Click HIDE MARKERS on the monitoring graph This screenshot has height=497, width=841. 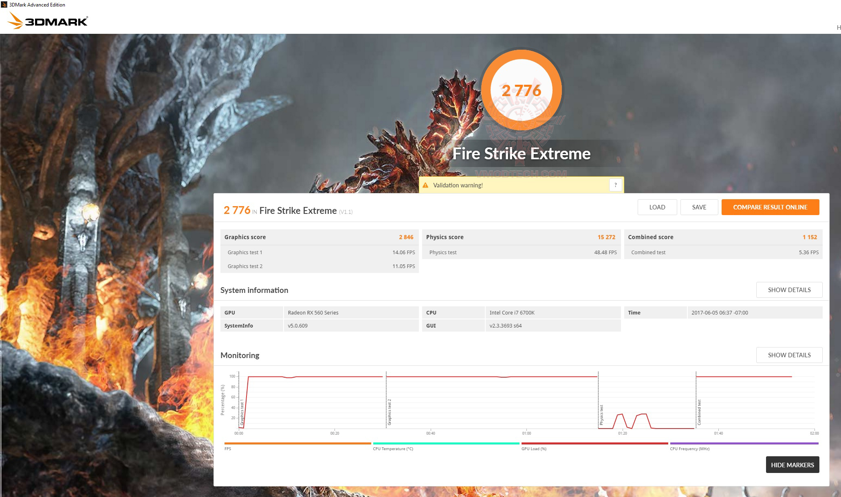792,464
